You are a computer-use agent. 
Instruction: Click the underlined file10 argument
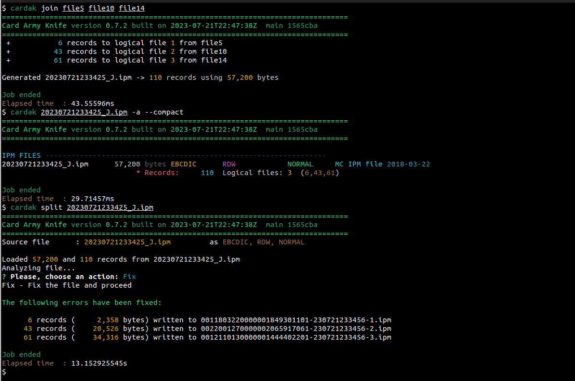click(x=101, y=8)
